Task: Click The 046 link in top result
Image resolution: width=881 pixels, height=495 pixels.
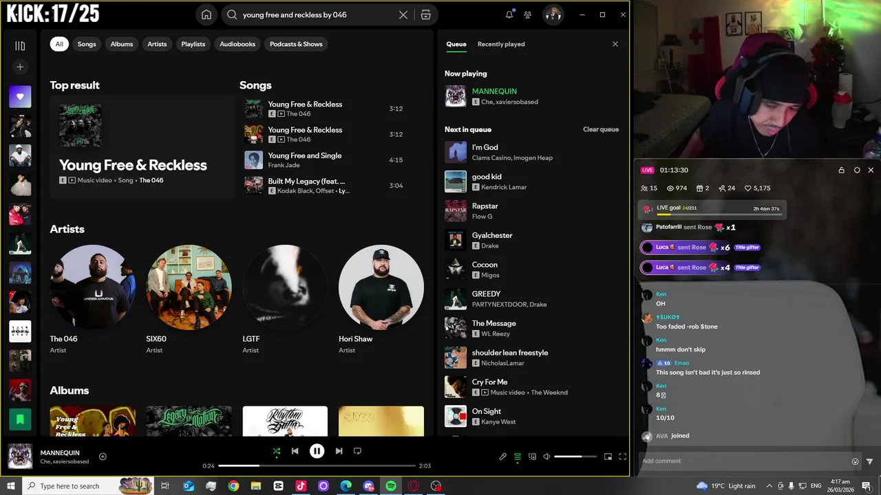Action: click(151, 180)
